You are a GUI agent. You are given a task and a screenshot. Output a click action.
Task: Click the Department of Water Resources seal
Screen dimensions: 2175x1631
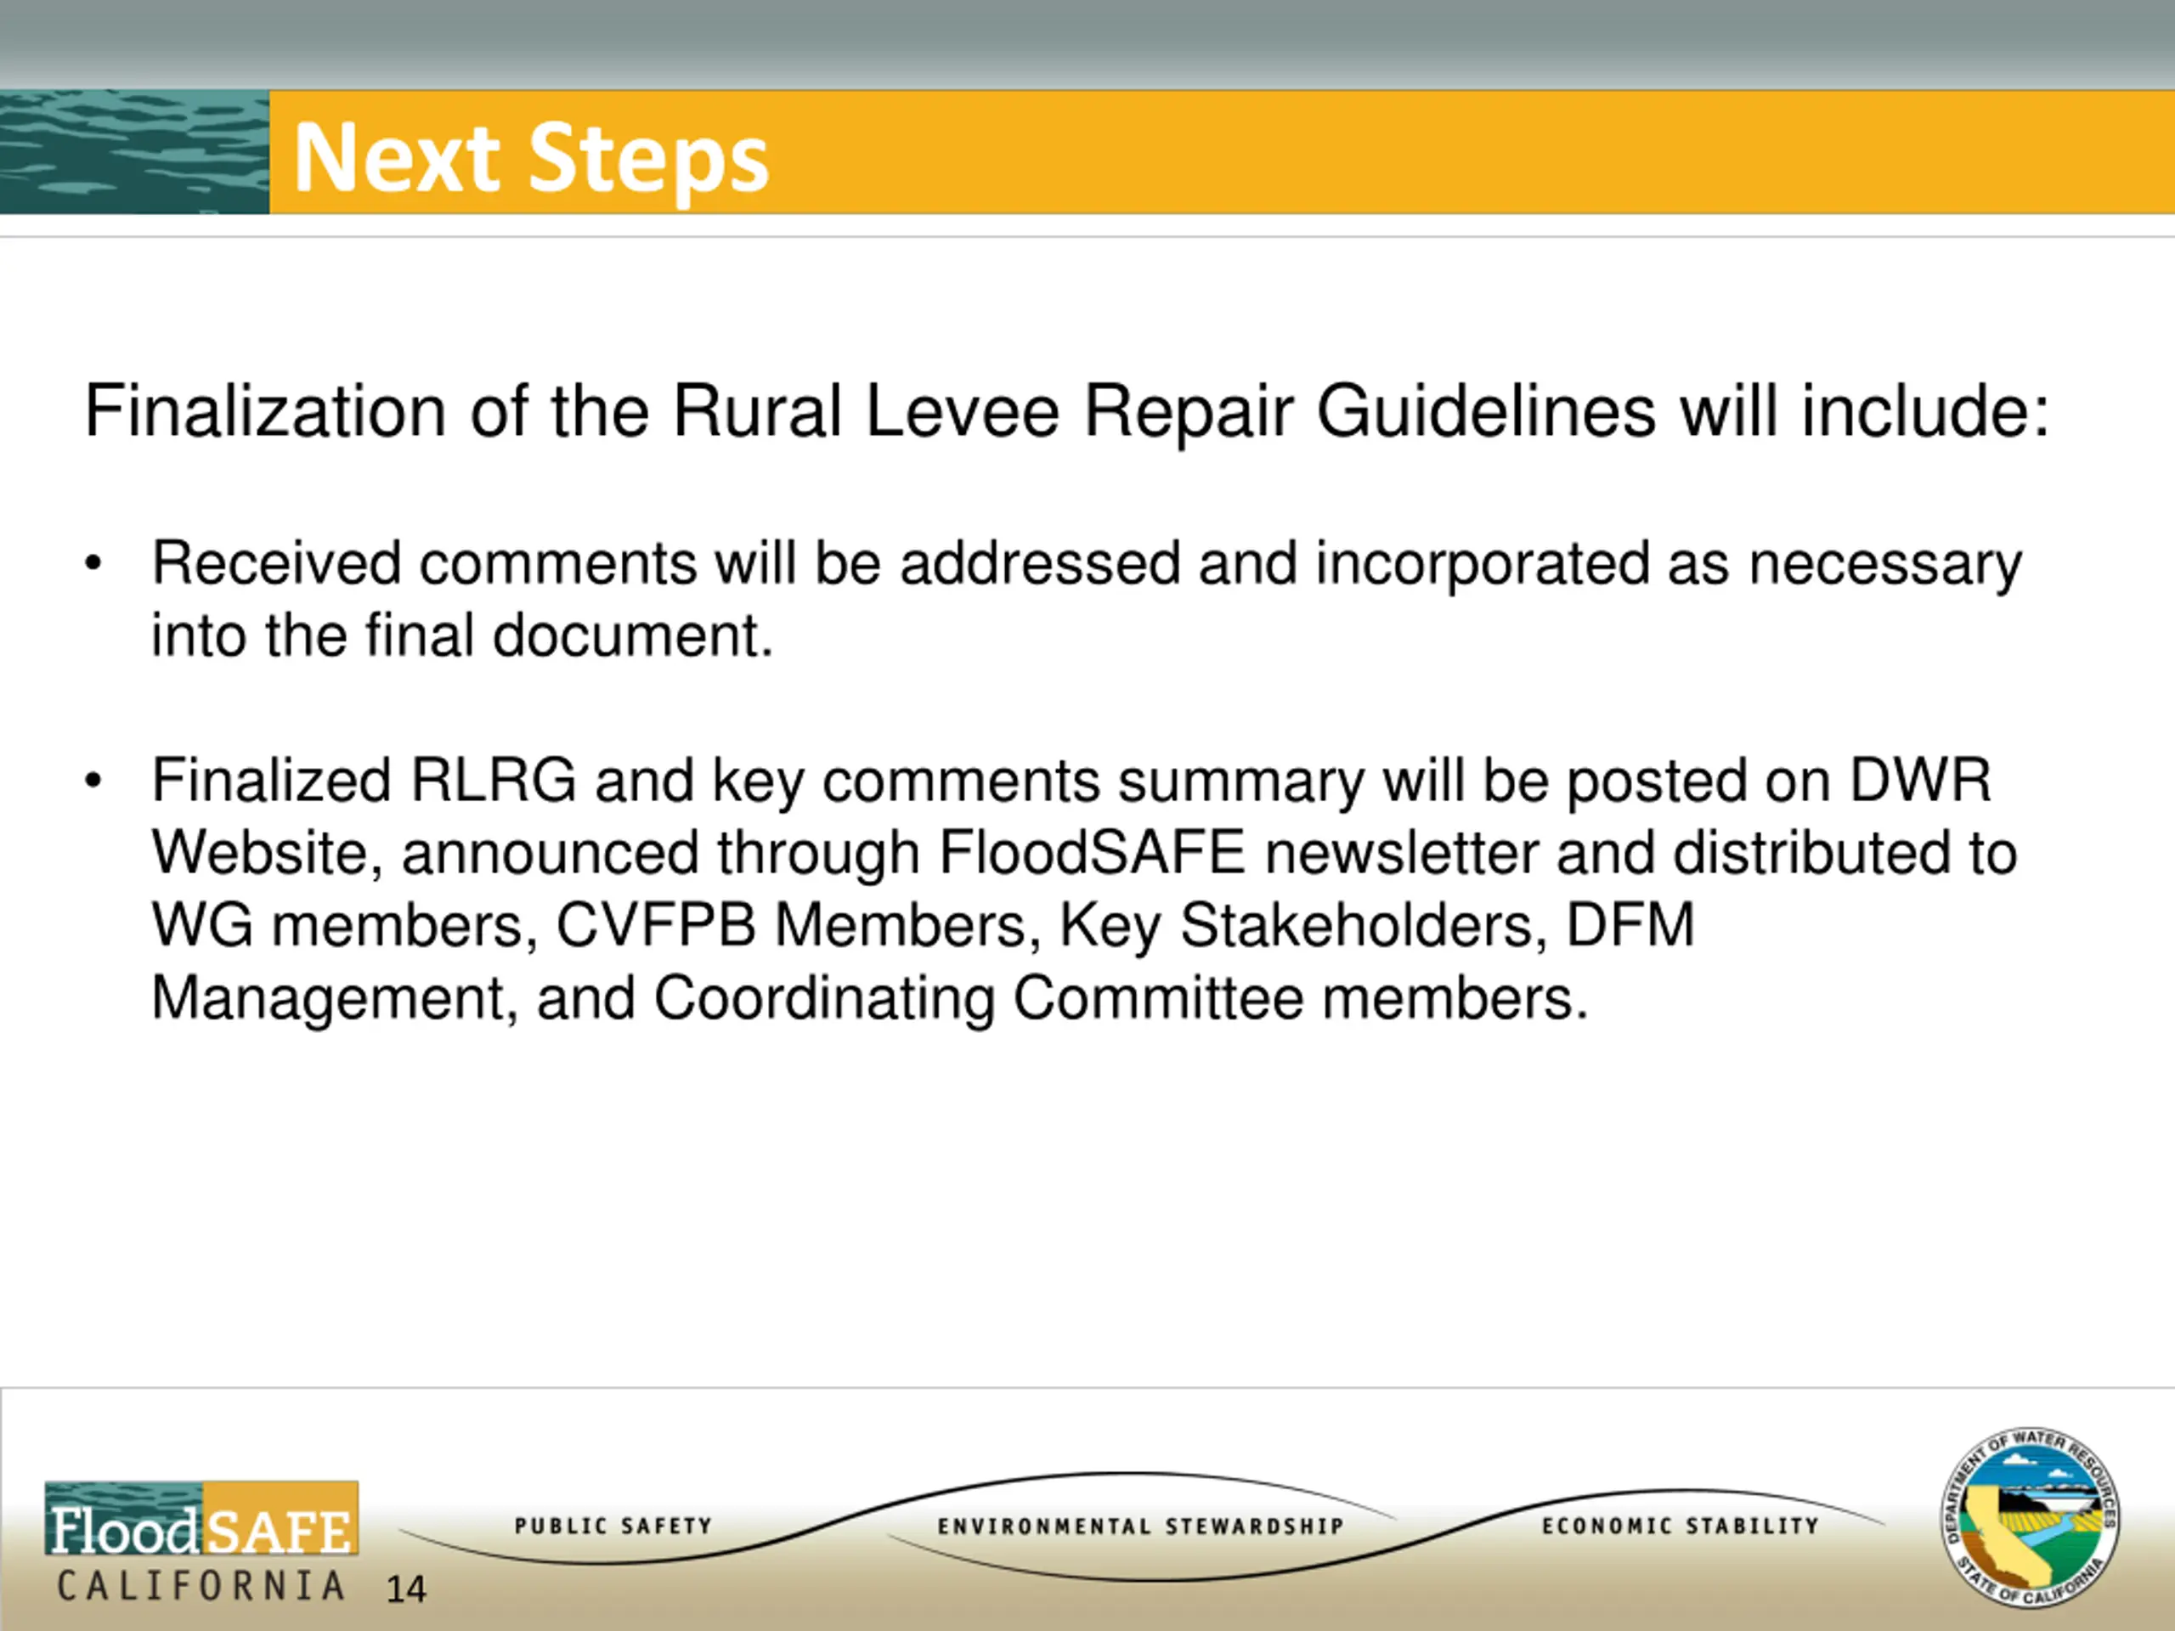coord(2030,1518)
